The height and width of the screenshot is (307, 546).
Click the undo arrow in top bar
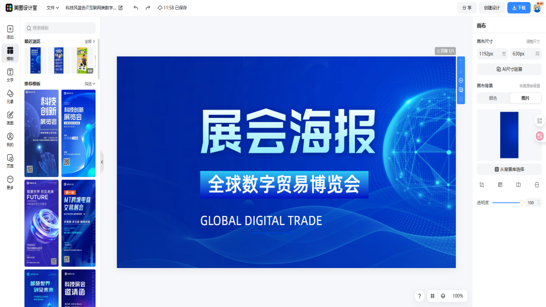(136, 8)
